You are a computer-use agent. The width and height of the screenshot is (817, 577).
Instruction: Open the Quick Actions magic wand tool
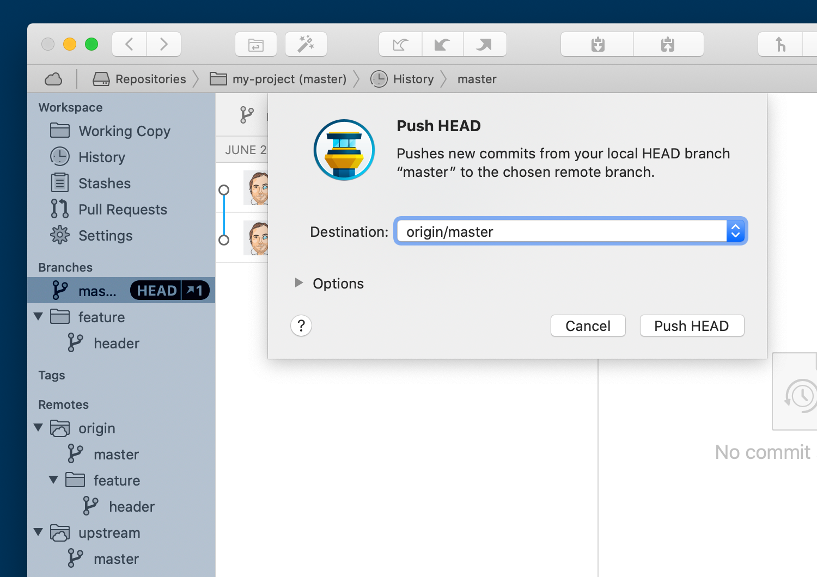click(x=306, y=44)
